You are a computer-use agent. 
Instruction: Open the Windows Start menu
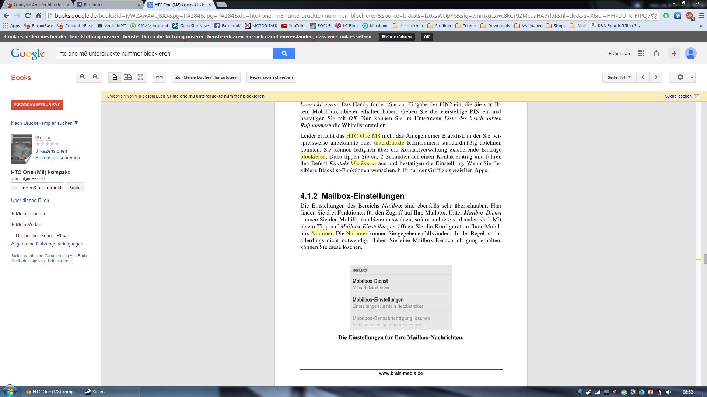click(x=10, y=391)
